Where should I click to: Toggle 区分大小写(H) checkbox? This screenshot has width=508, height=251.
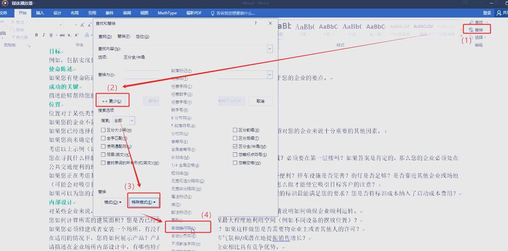tap(103, 130)
